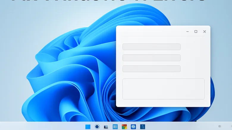Select the middle gray field in the dialog

(x=151, y=58)
